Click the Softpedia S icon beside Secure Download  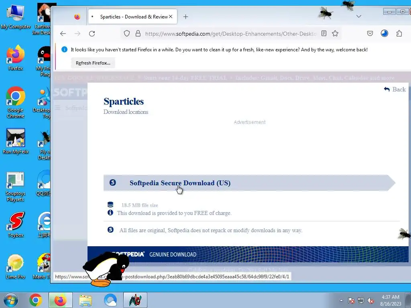point(113,182)
